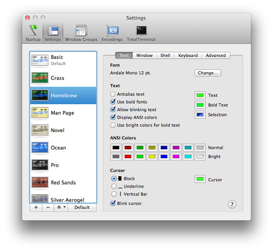Switch to the Window tab
Screen dimensions: 273x251
click(144, 55)
